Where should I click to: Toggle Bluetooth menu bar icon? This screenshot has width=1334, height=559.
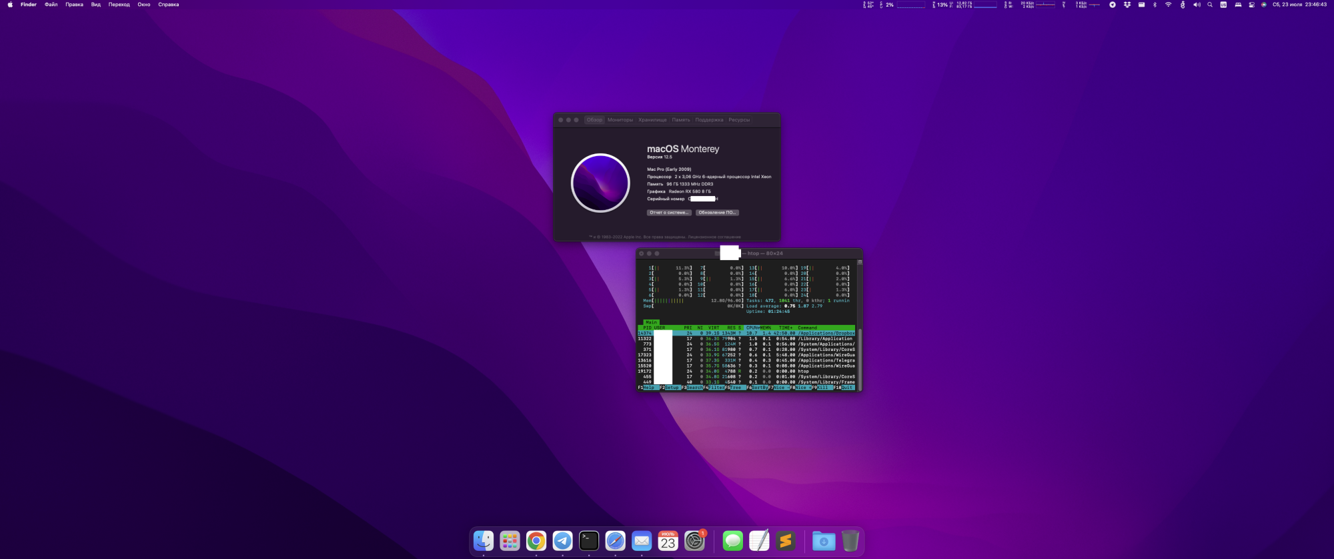tap(1155, 5)
